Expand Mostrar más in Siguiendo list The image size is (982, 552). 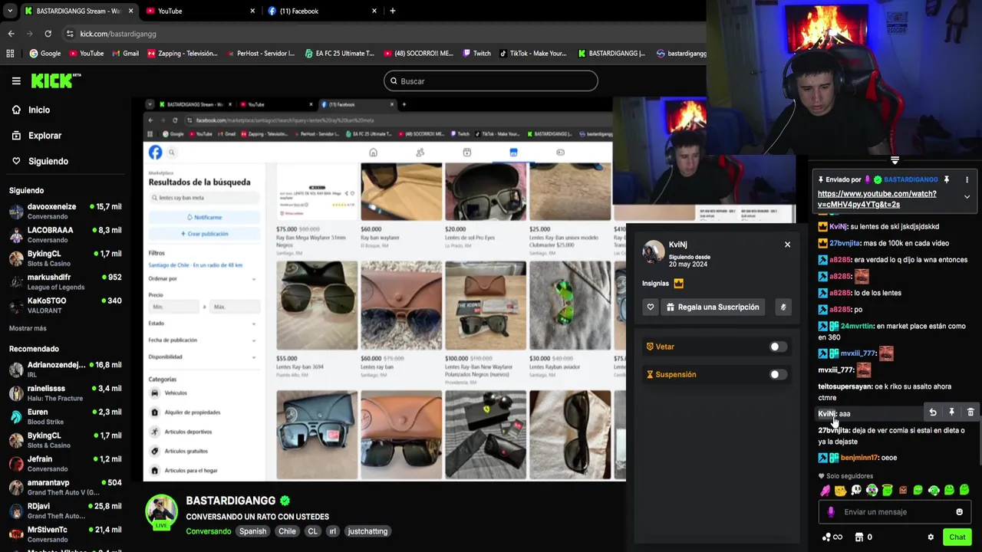click(28, 328)
